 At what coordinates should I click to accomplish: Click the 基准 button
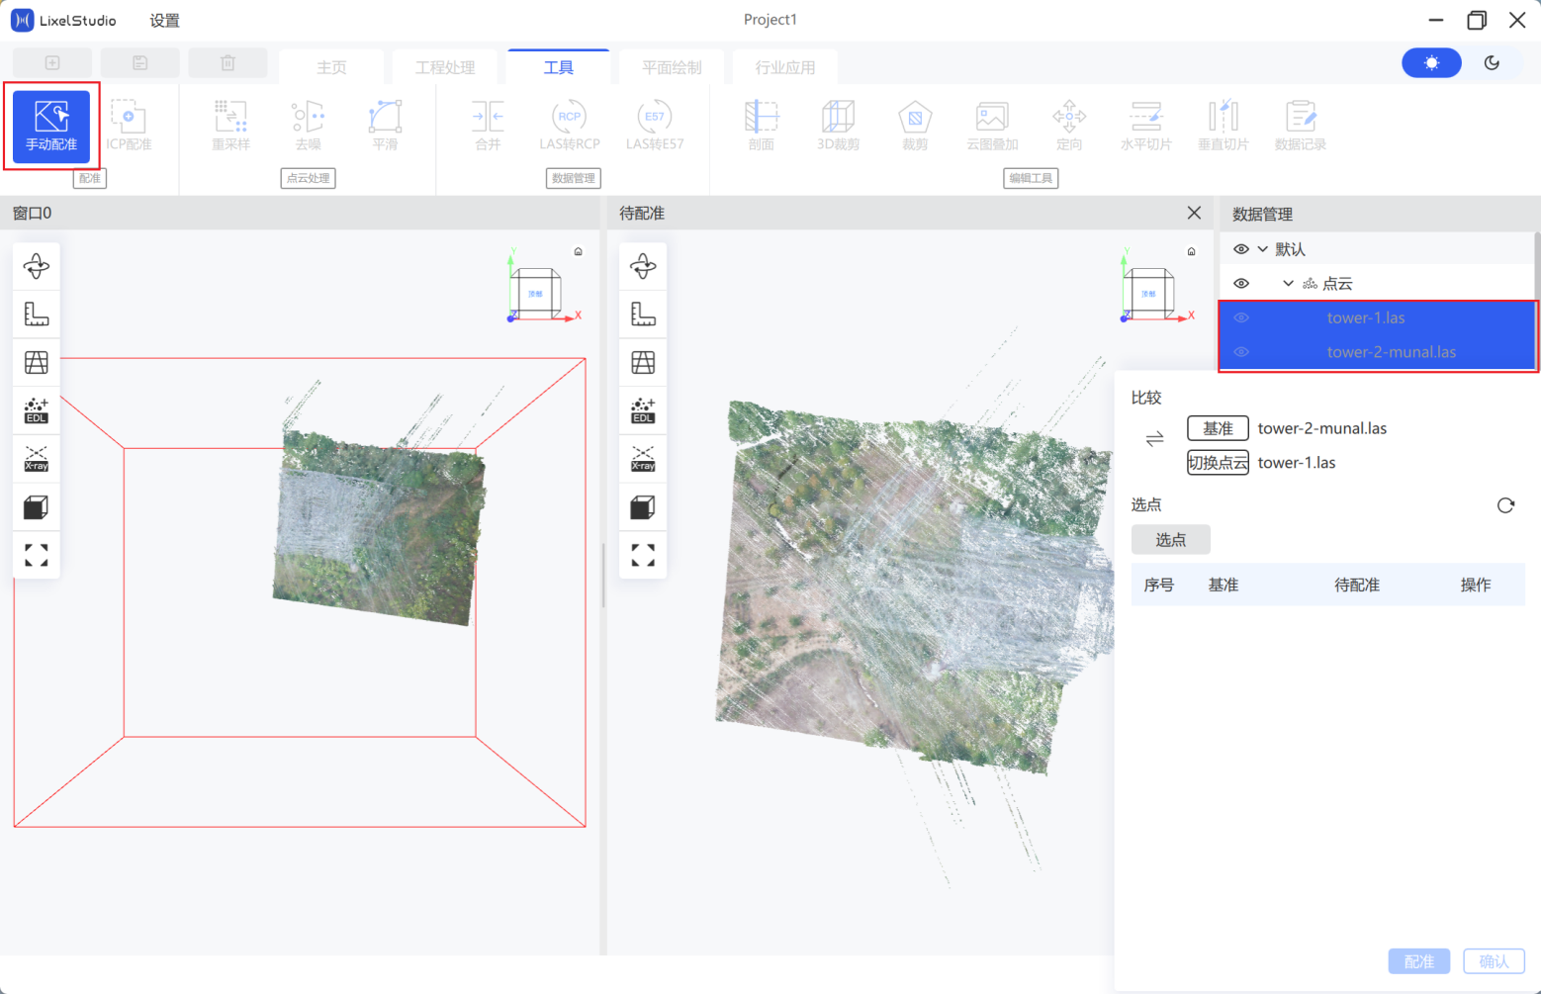click(1218, 428)
